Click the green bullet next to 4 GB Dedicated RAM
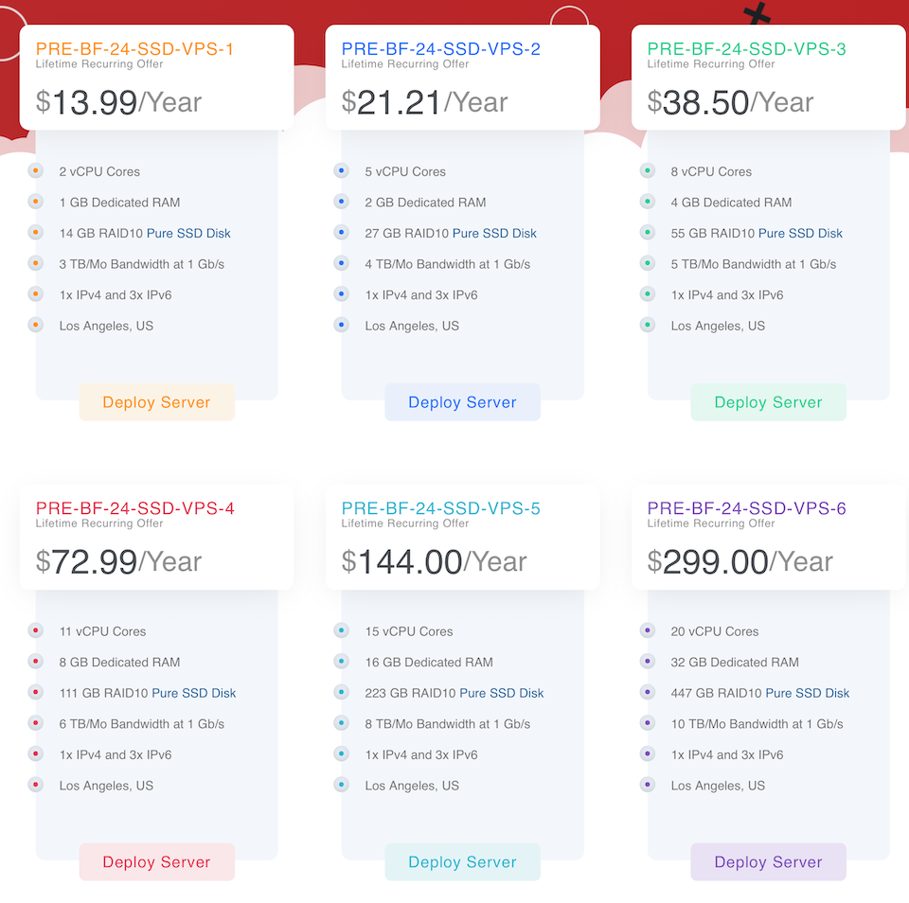The height and width of the screenshot is (903, 909). (x=648, y=202)
